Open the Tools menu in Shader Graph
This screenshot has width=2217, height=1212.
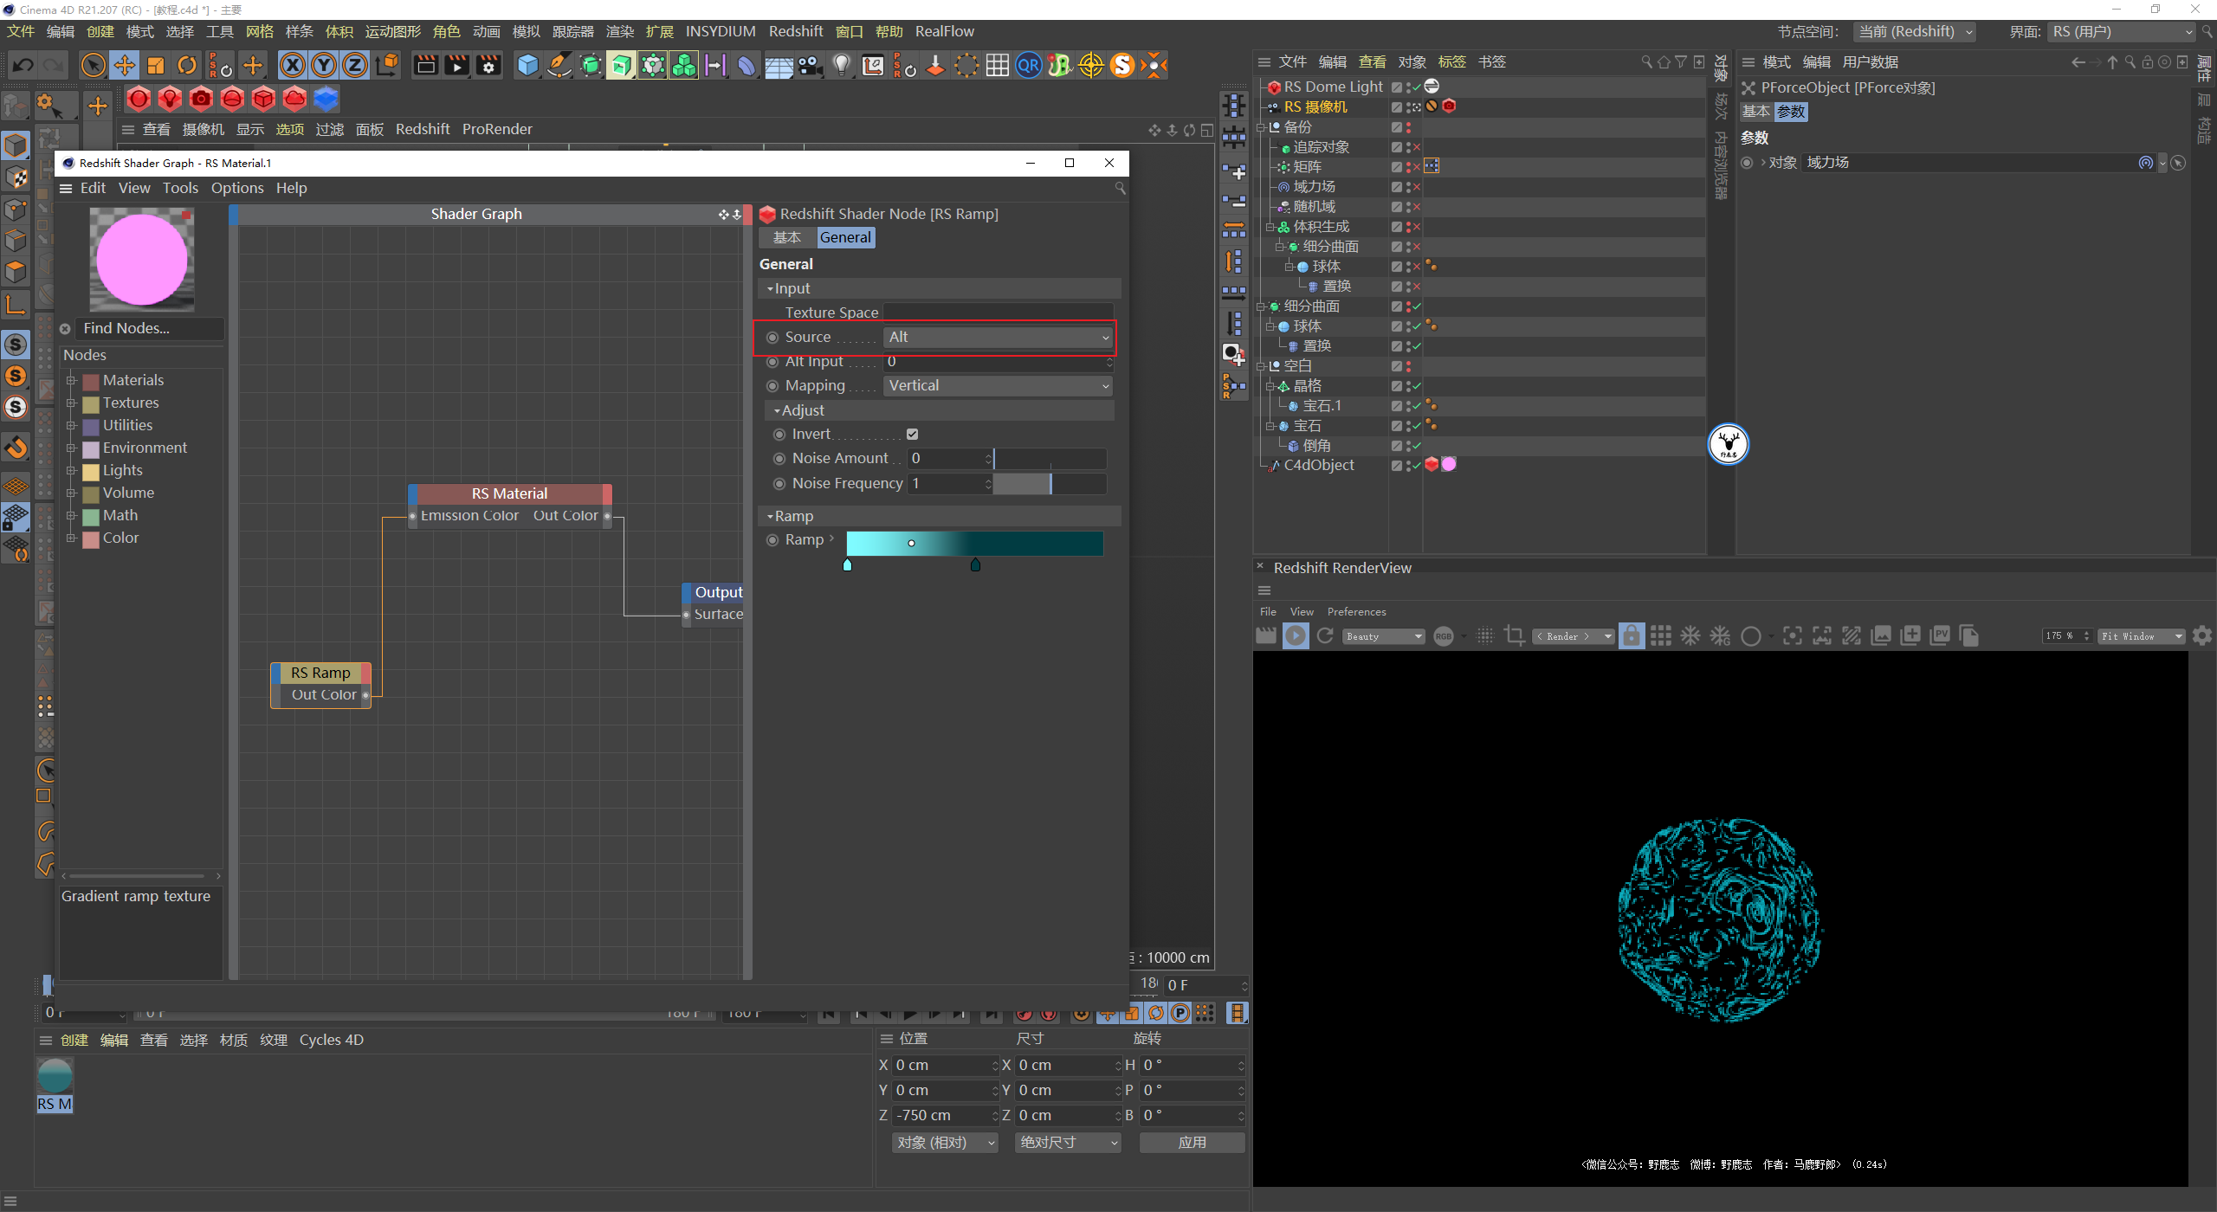[180, 188]
